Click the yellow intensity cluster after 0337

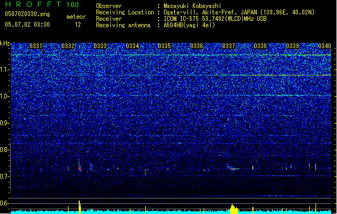click(x=234, y=209)
